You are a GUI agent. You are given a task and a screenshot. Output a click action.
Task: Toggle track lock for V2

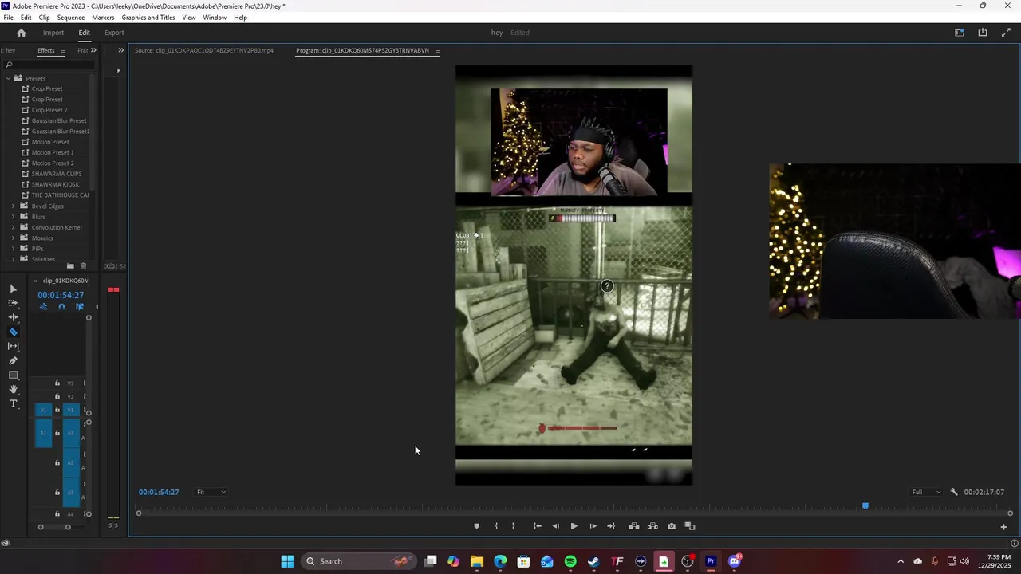point(57,396)
